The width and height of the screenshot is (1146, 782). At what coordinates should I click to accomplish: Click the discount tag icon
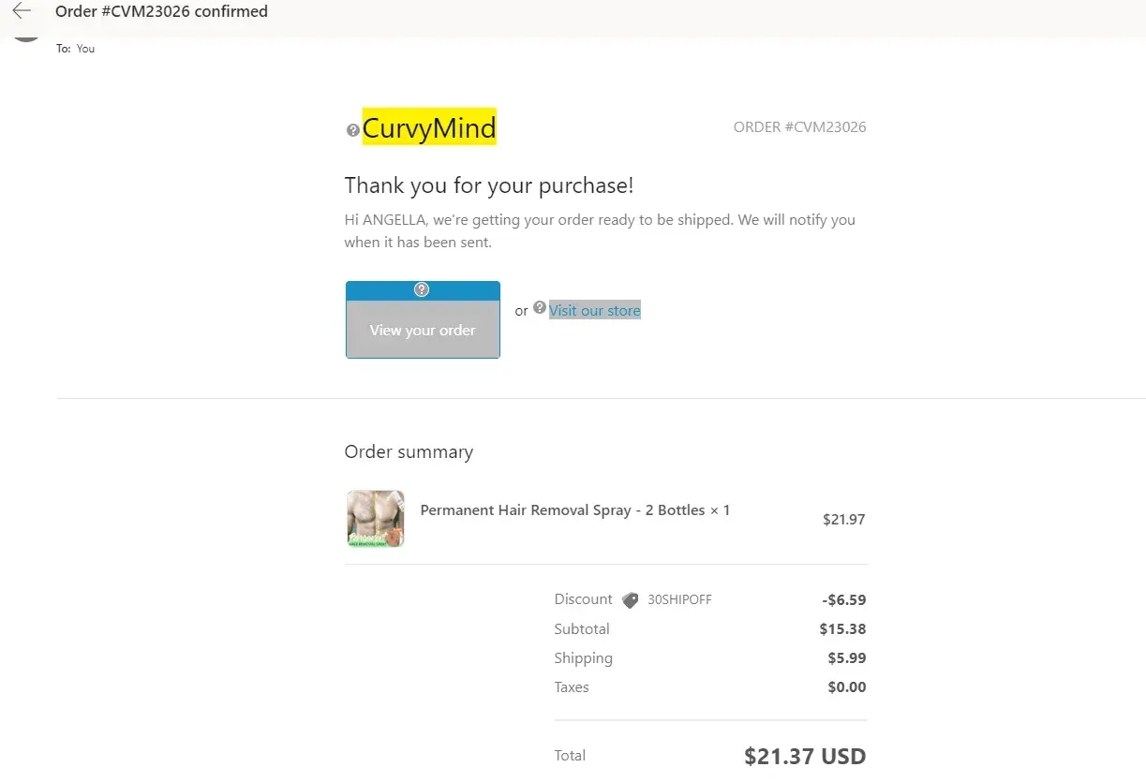630,600
